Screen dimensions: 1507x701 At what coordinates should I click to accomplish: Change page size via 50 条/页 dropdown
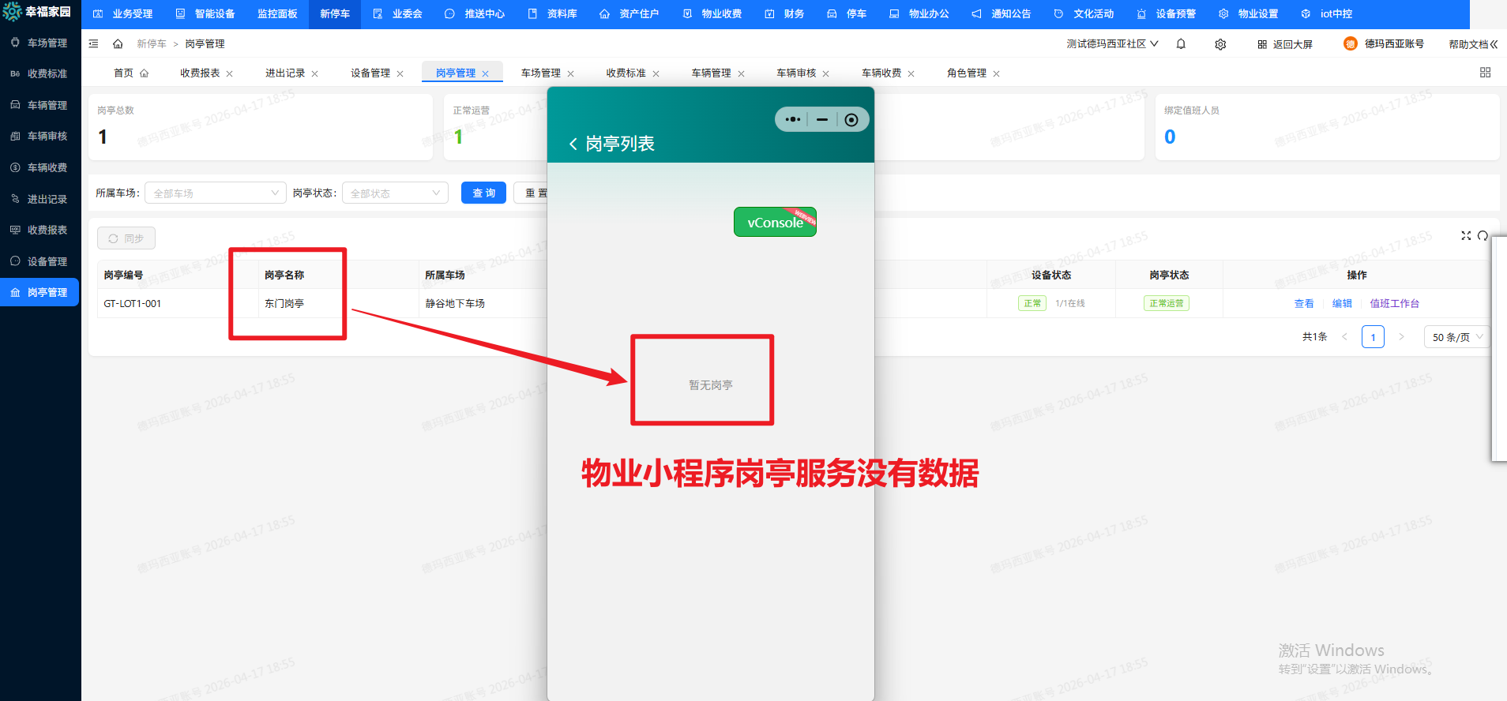pyautogui.click(x=1456, y=337)
